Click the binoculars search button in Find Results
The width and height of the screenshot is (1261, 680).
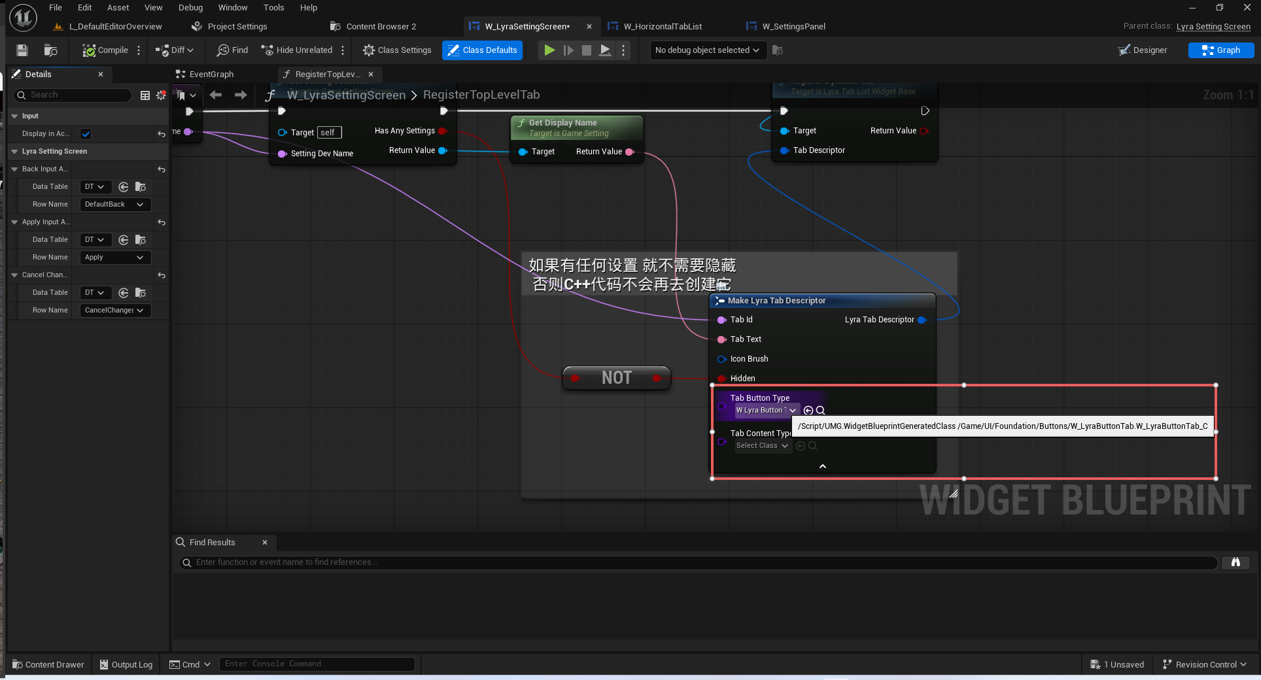point(1235,562)
